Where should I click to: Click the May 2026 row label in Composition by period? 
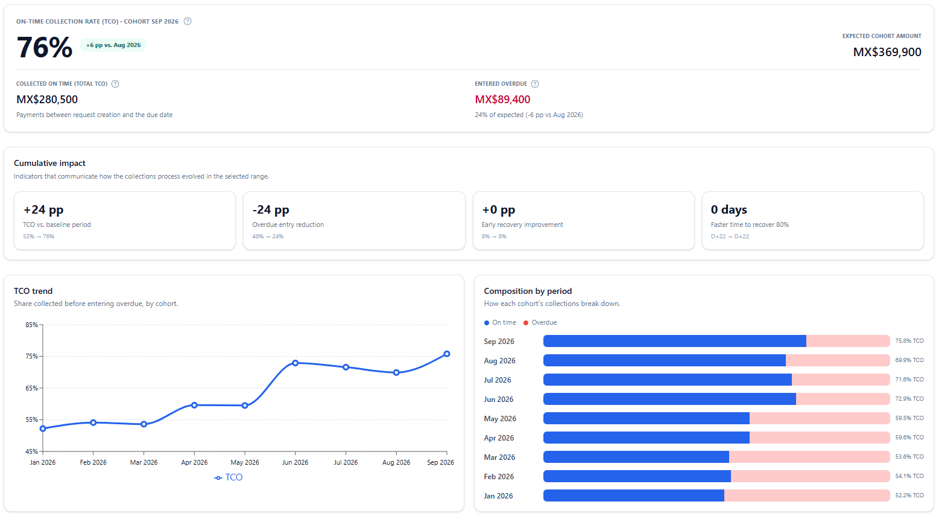pos(500,419)
